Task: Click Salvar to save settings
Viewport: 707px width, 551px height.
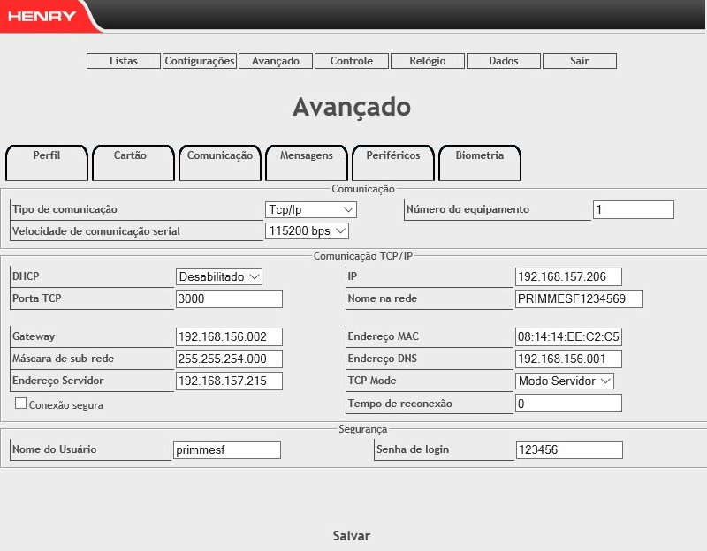Action: [351, 536]
